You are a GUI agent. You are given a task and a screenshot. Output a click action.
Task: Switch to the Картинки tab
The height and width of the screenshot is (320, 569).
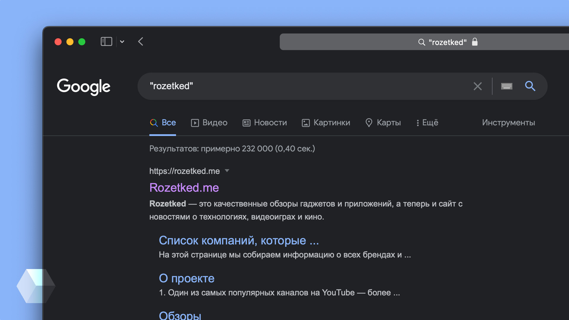(326, 123)
